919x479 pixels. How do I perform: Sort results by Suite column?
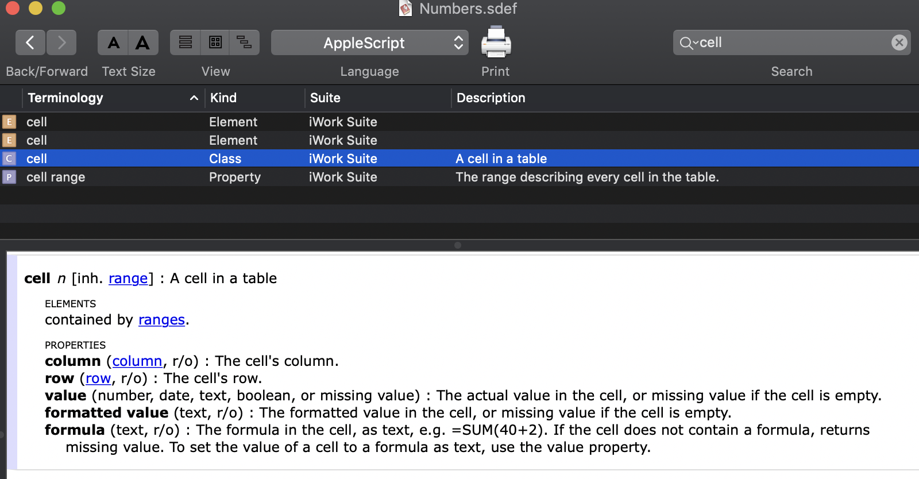point(376,98)
